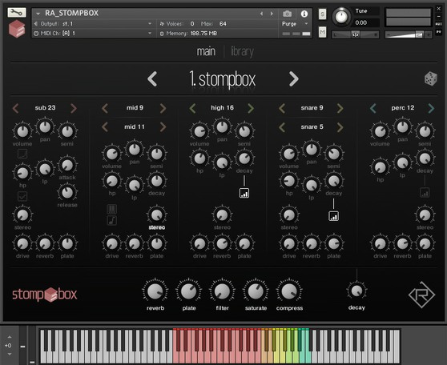Screen dimensions: 447x365
Task: Click the Max voices value 64
Action: pyautogui.click(x=223, y=24)
